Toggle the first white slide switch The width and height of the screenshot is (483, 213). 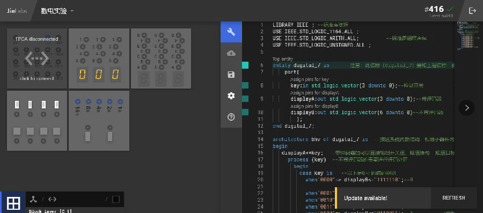[x=17, y=105]
